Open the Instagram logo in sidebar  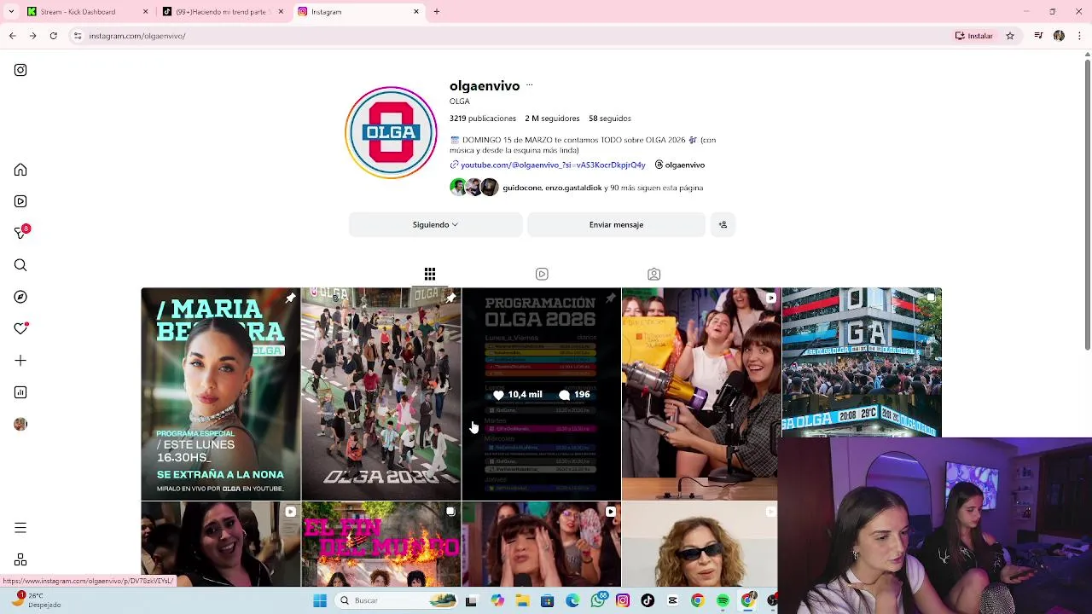coord(20,70)
